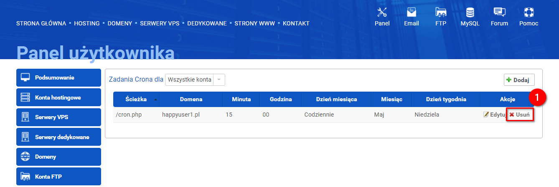This screenshot has height=187, width=559.
Task: Open the HOSTING menu item
Action: click(87, 23)
